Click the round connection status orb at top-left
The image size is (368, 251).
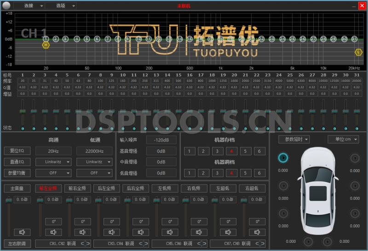click(6, 5)
